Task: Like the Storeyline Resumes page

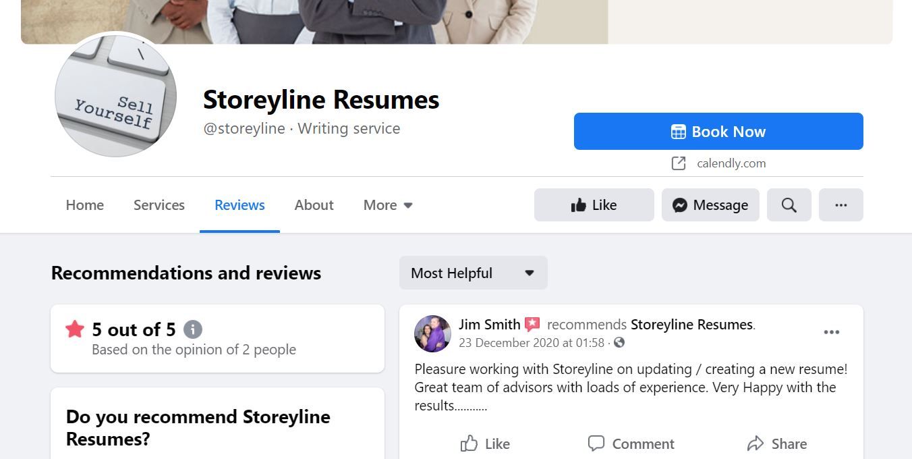Action: tap(594, 205)
